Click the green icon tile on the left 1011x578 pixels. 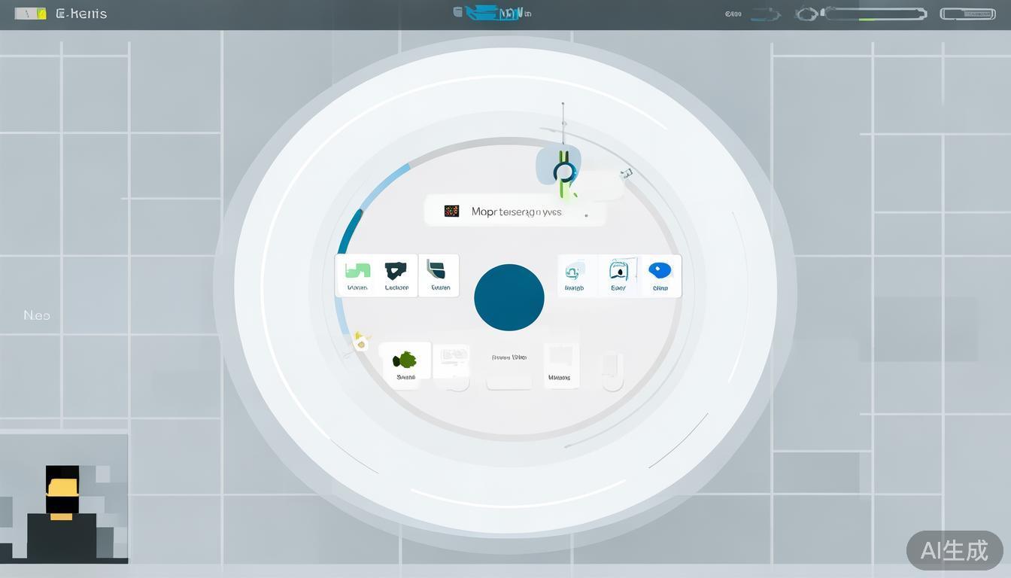357,275
